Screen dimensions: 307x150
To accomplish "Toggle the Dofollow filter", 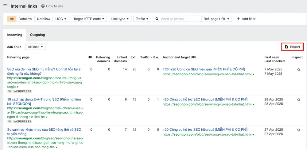I will point(25,19).
